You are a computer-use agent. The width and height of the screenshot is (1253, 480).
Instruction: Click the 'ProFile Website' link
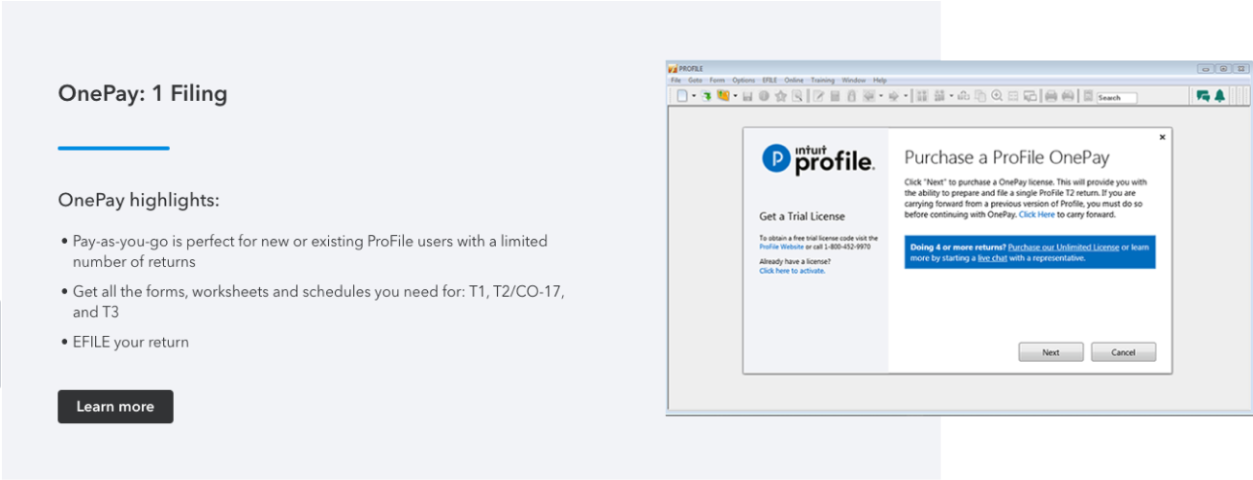coord(779,247)
